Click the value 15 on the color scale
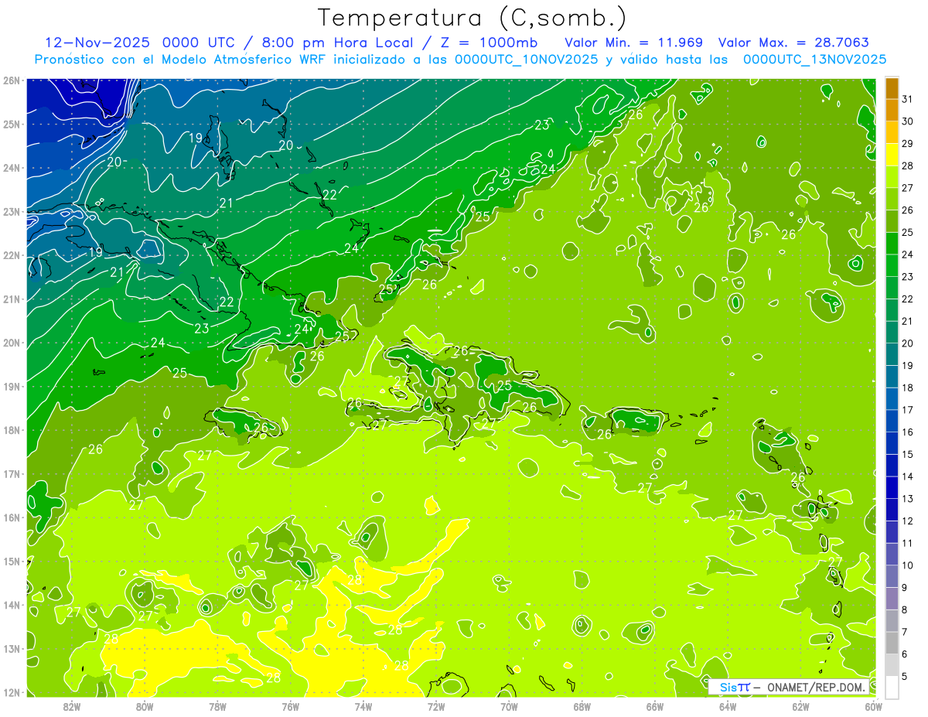This screenshot has height=717, width=928. pyautogui.click(x=908, y=454)
